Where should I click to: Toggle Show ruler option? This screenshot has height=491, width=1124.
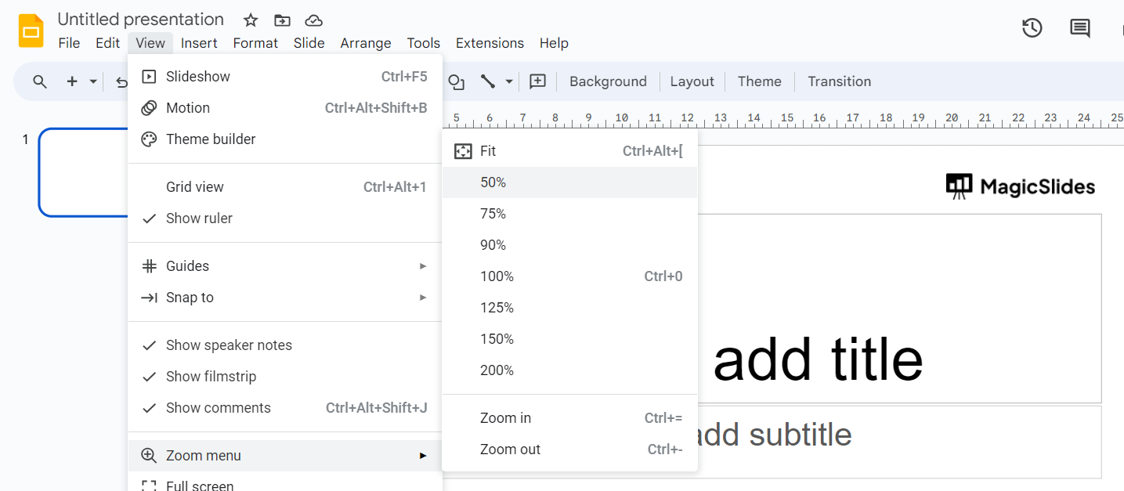click(x=199, y=218)
